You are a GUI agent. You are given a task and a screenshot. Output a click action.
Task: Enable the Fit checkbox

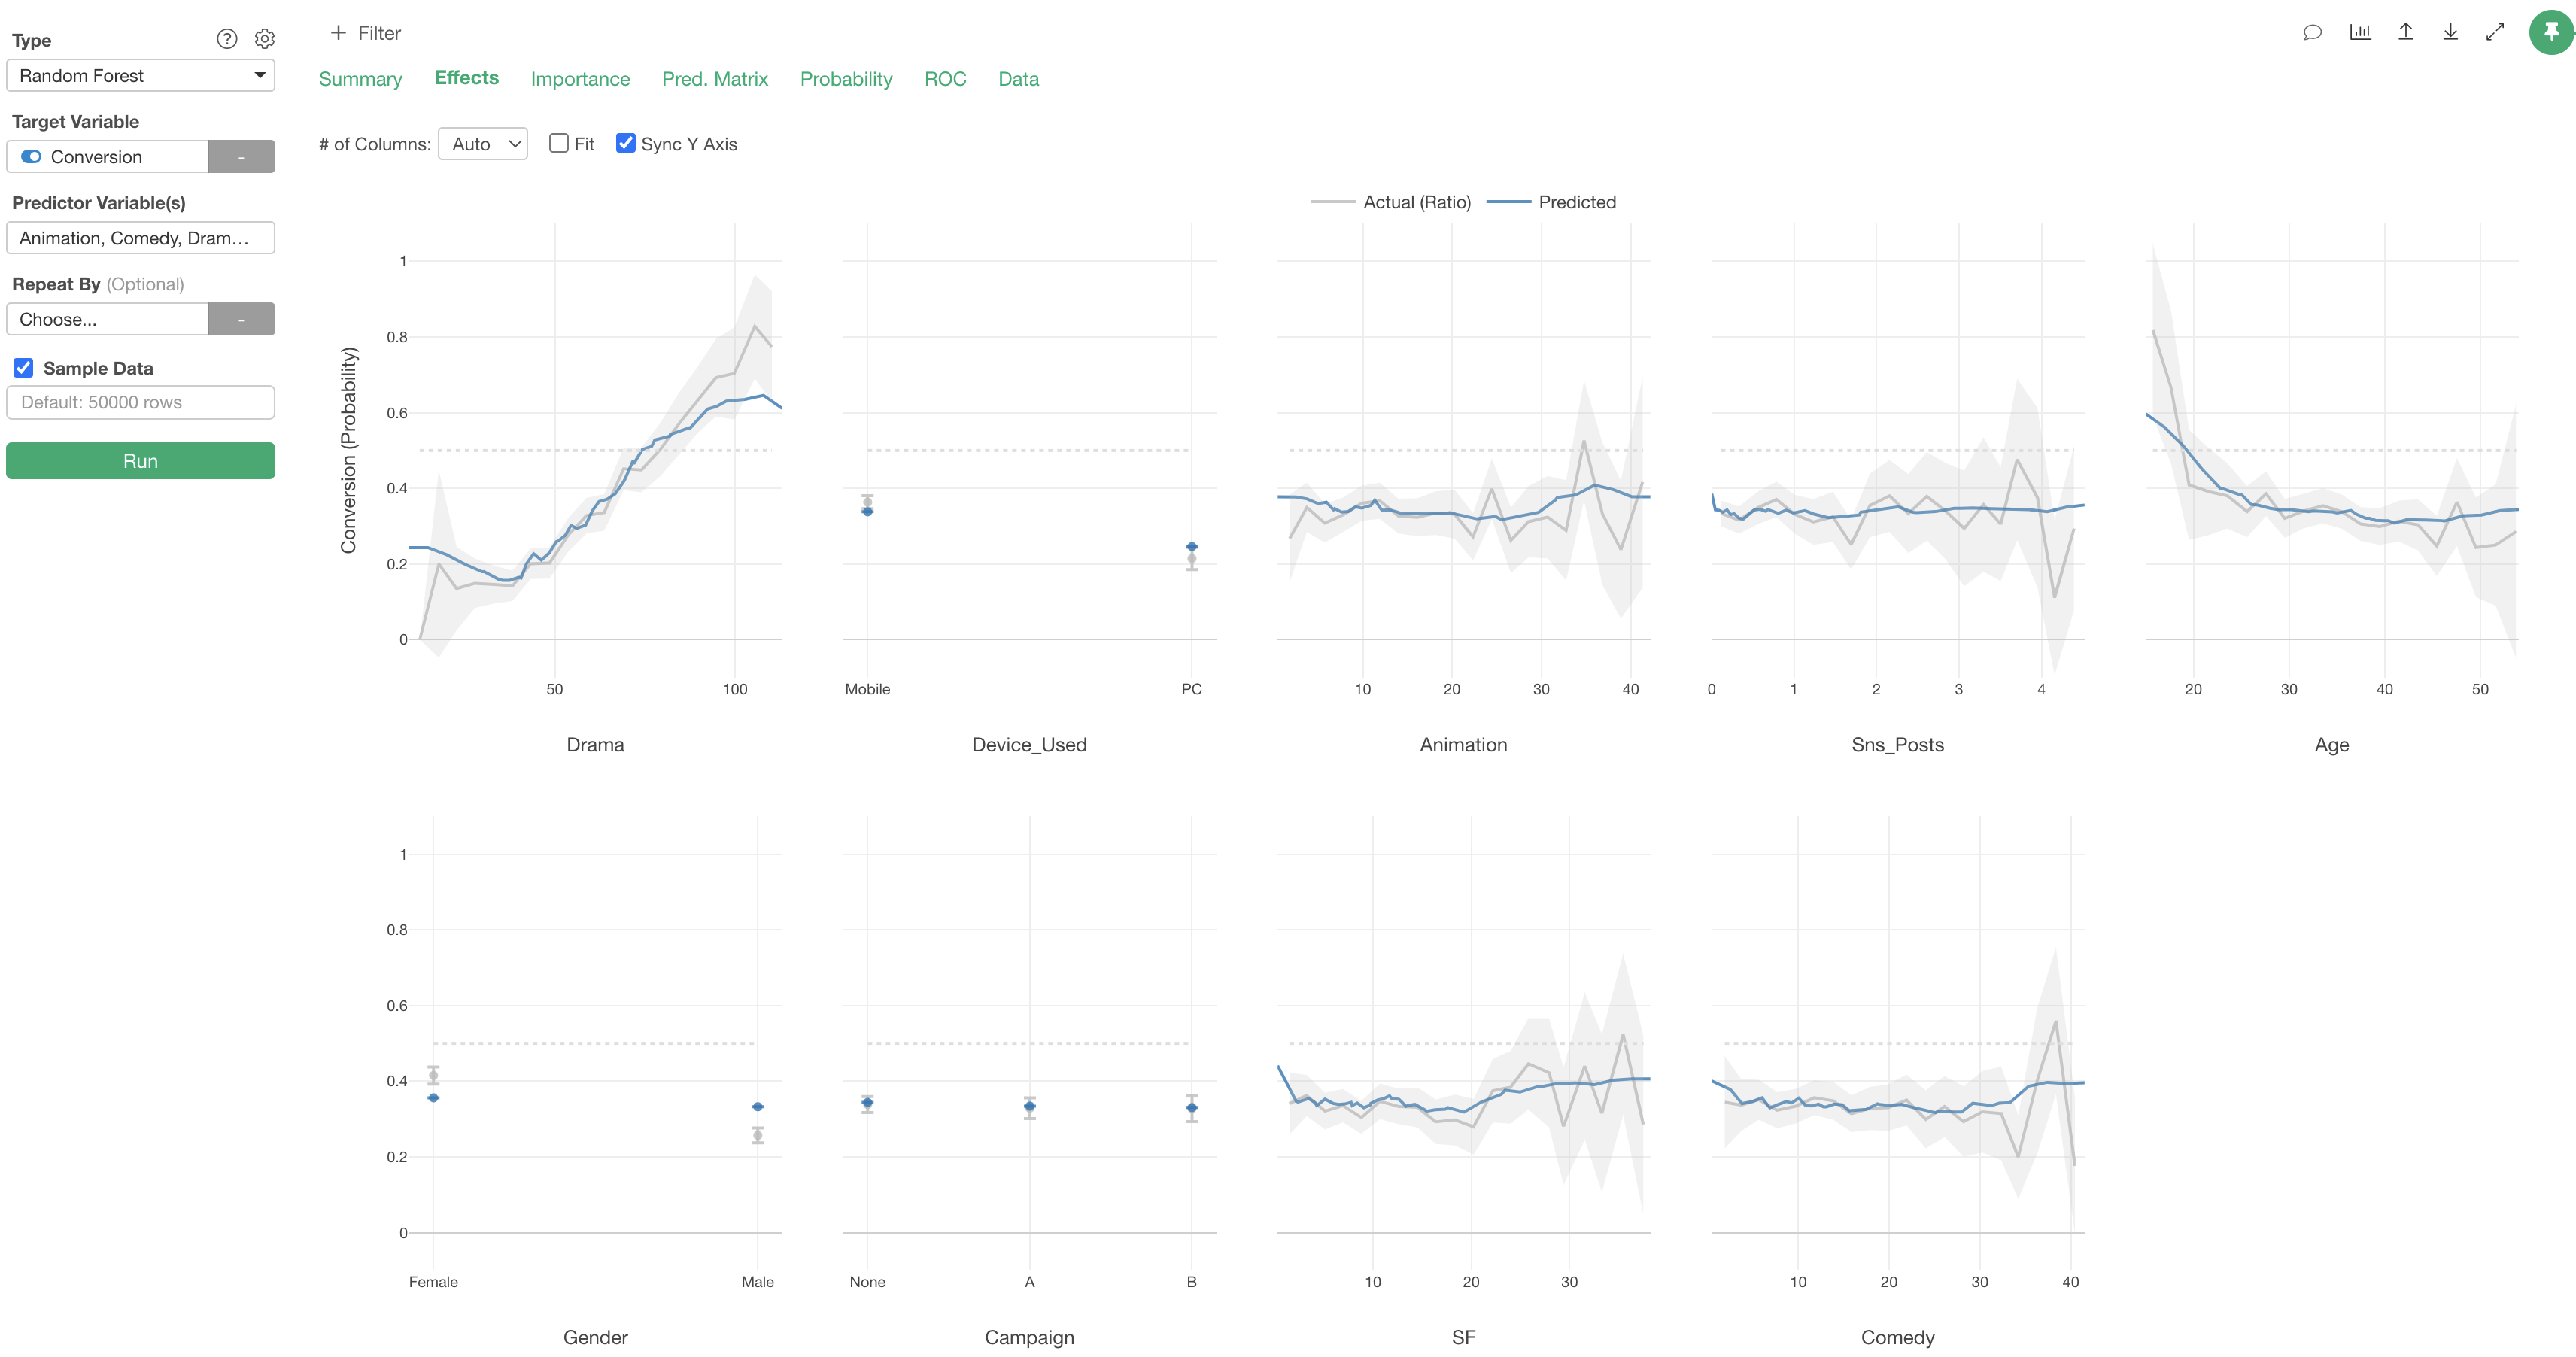559,143
